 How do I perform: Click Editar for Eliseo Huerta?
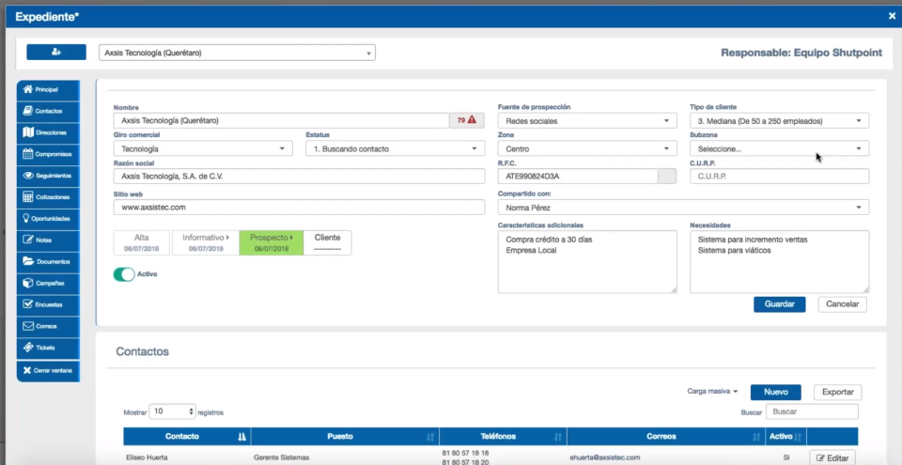tap(832, 458)
